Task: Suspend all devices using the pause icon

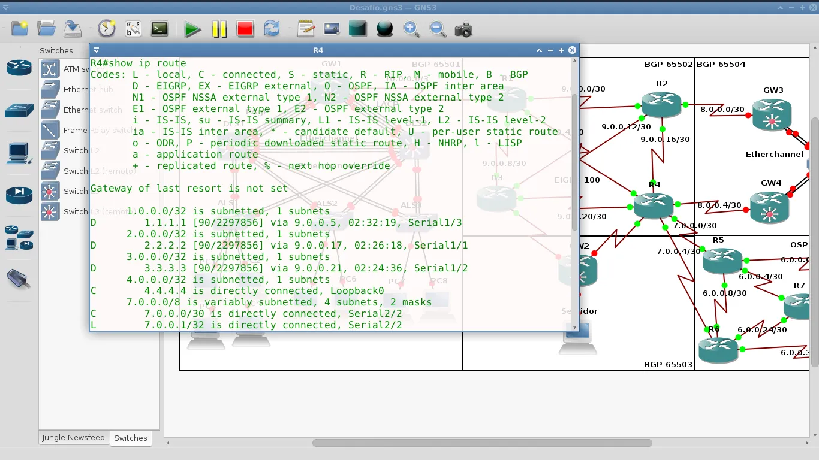Action: pyautogui.click(x=219, y=28)
